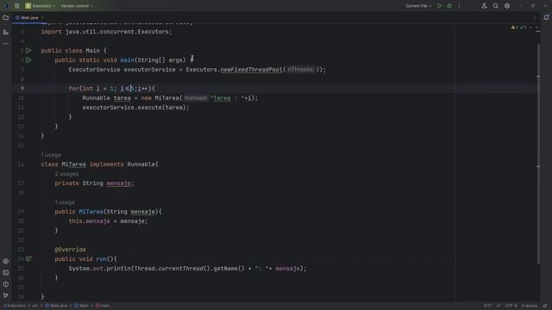Open the line and column position indicator
The image size is (552, 310).
click(x=488, y=306)
